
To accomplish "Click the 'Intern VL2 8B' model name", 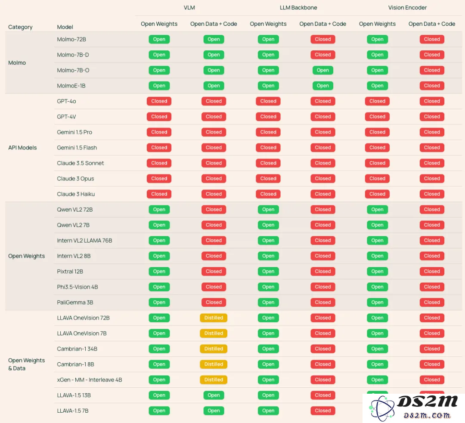I will tap(74, 256).
